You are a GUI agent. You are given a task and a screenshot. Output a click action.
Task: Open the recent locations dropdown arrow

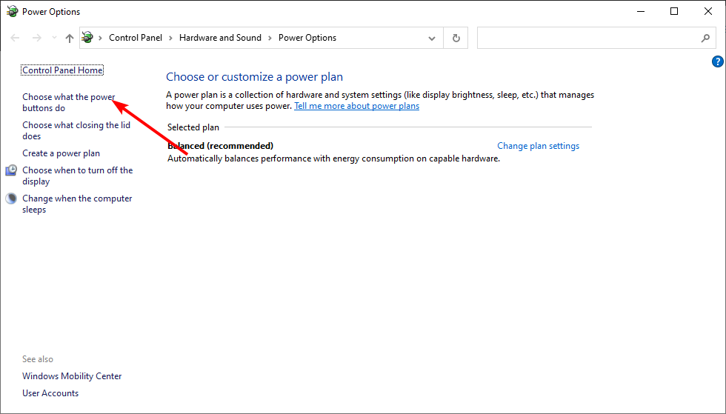click(x=54, y=38)
